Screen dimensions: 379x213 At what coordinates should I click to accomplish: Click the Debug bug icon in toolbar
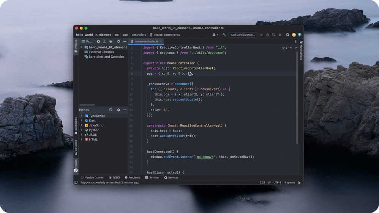268,35
